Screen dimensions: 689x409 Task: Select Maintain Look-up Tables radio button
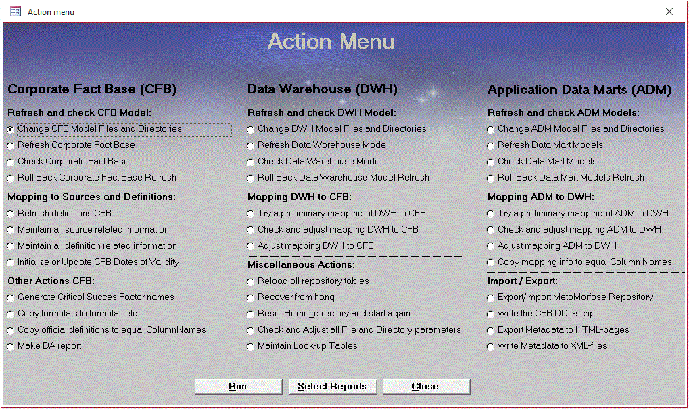[x=251, y=346]
